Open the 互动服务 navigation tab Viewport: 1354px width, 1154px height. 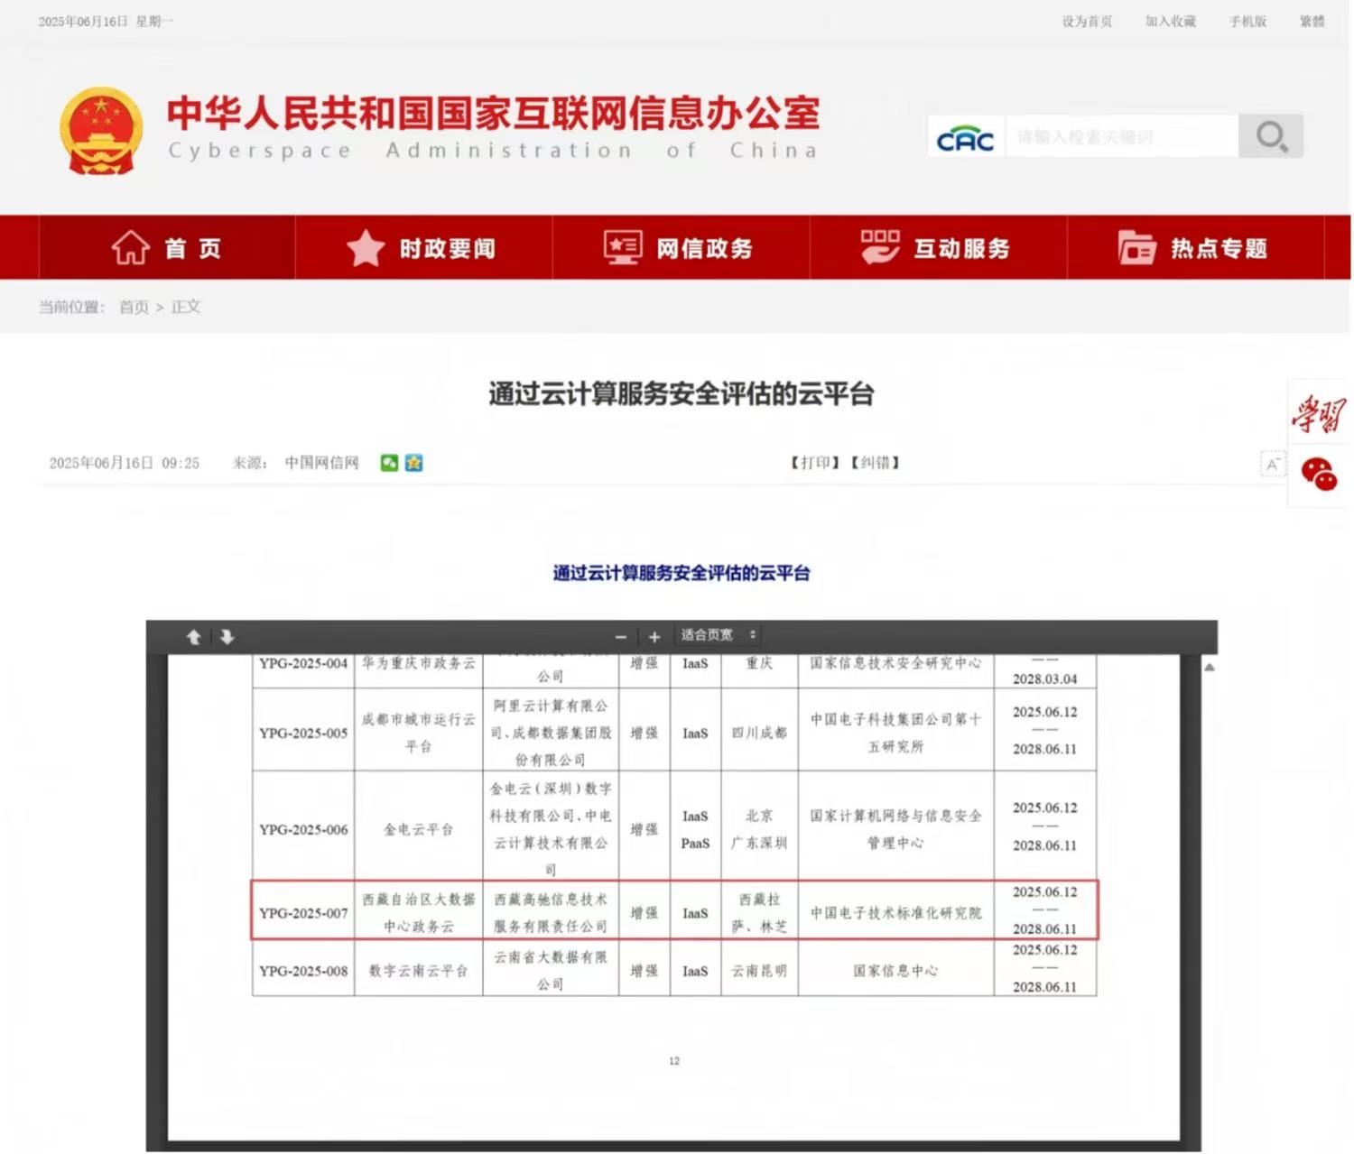coord(938,247)
